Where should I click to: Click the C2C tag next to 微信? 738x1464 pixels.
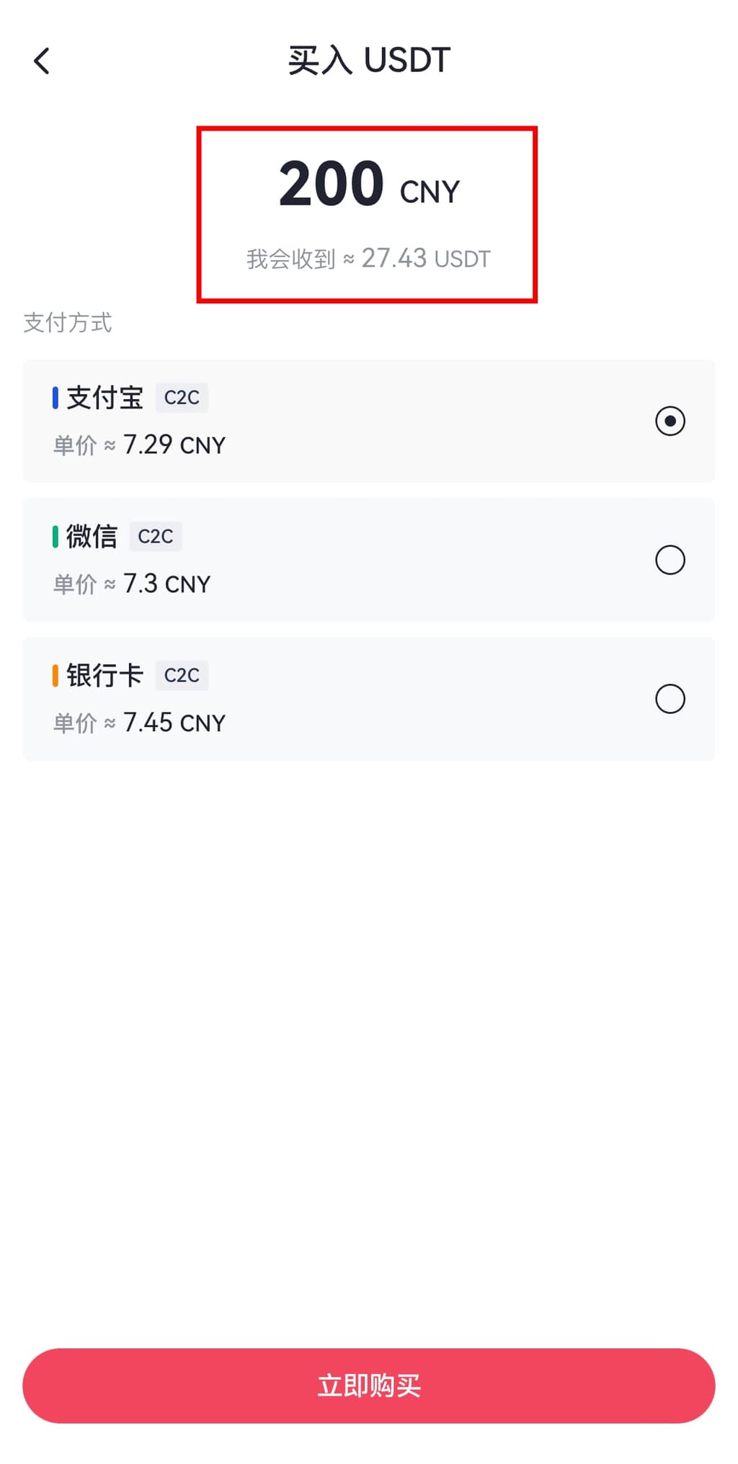click(x=156, y=537)
